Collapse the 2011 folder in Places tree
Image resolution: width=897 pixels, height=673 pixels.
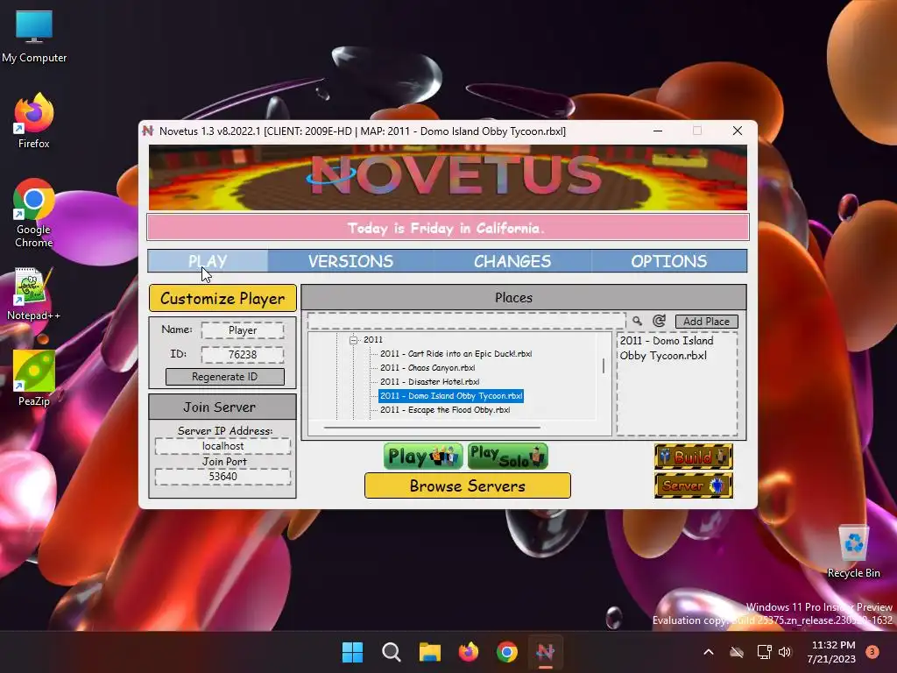tap(354, 340)
